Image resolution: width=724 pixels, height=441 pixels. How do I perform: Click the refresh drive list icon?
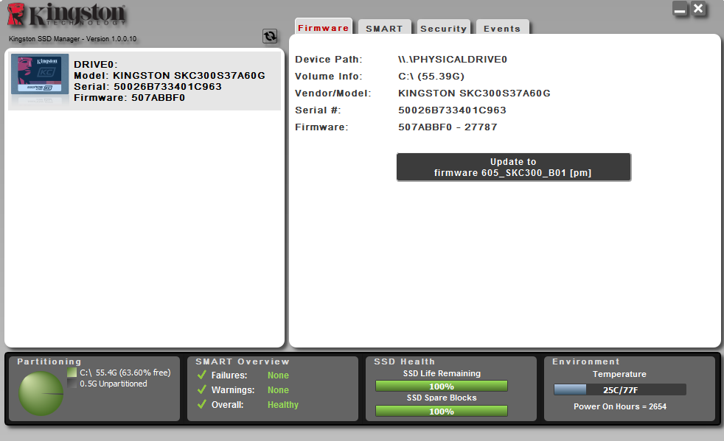coord(270,36)
